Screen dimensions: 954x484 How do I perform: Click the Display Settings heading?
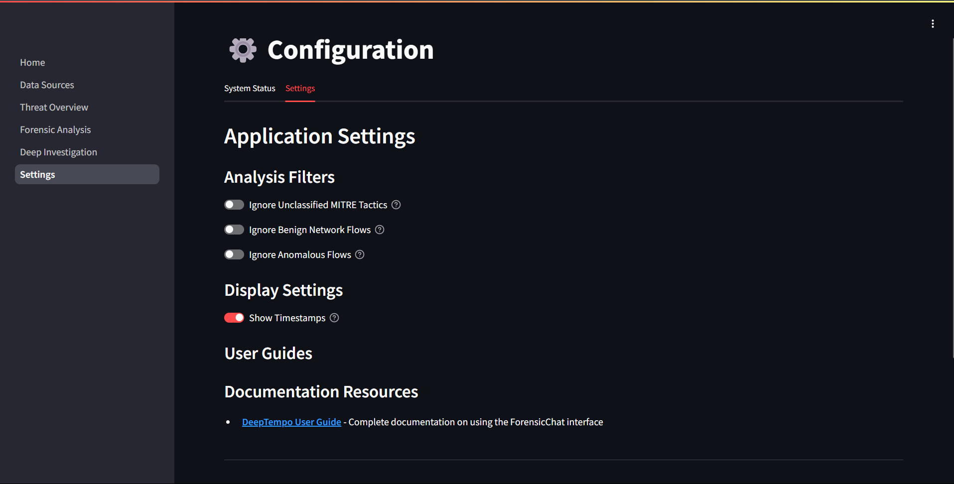283,290
